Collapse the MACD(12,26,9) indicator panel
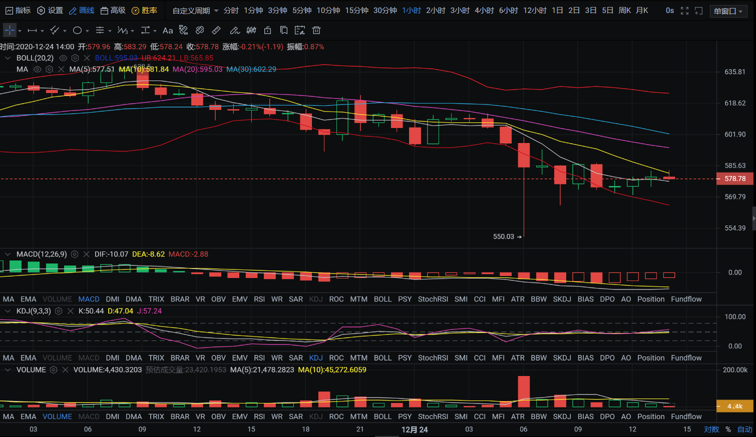This screenshot has height=437, width=756. [8, 254]
